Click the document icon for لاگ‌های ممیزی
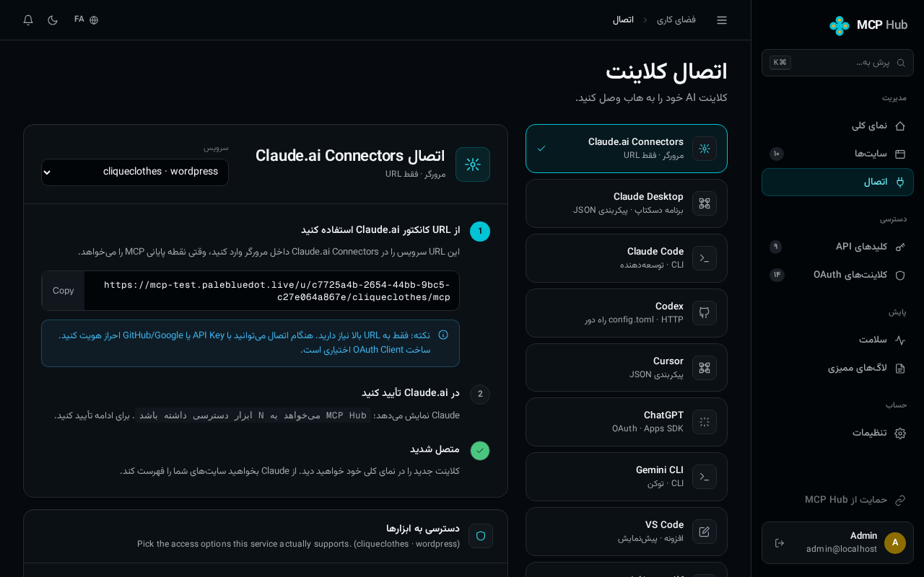The image size is (924, 577). pos(900,368)
